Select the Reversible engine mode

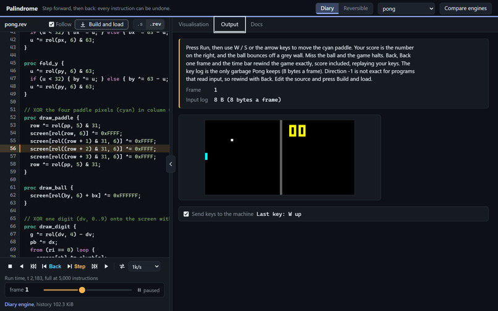(356, 8)
